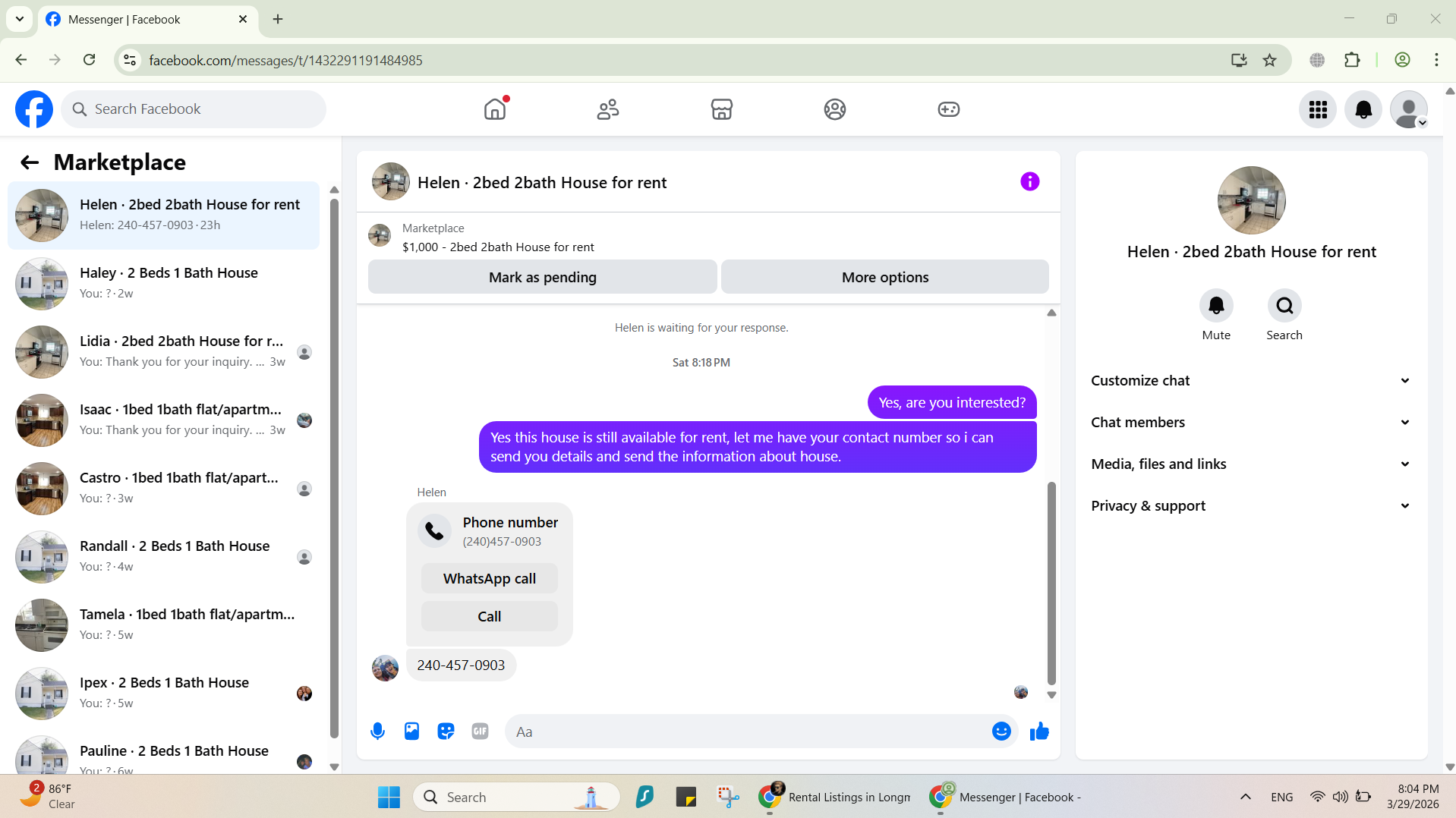Image resolution: width=1456 pixels, height=818 pixels.
Task: Open the Groups icon in top navigation
Action: click(835, 109)
